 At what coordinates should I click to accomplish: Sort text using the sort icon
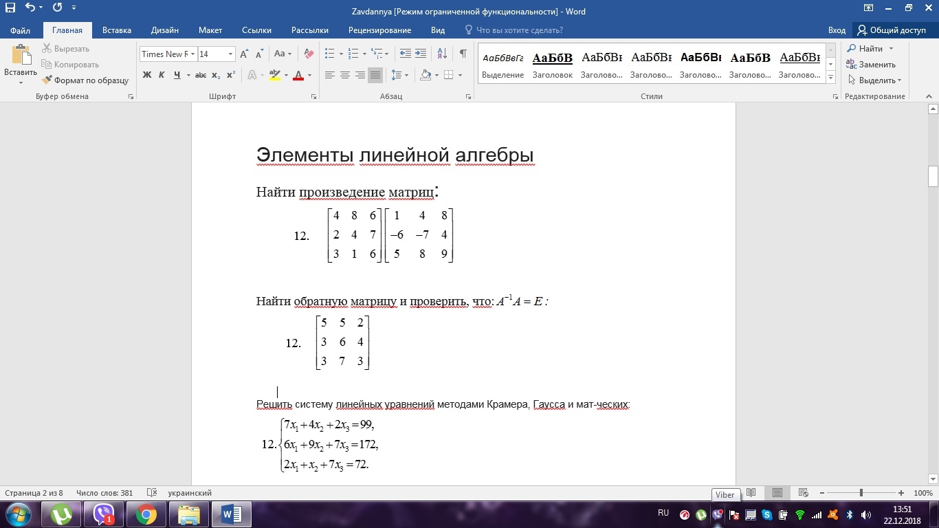[x=442, y=54]
